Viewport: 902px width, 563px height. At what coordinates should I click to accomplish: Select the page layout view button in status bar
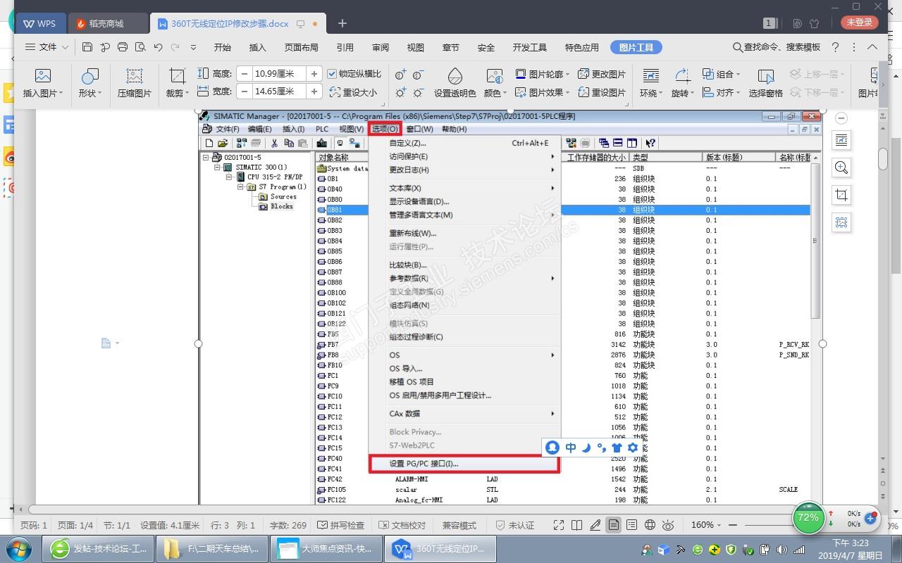pos(614,525)
